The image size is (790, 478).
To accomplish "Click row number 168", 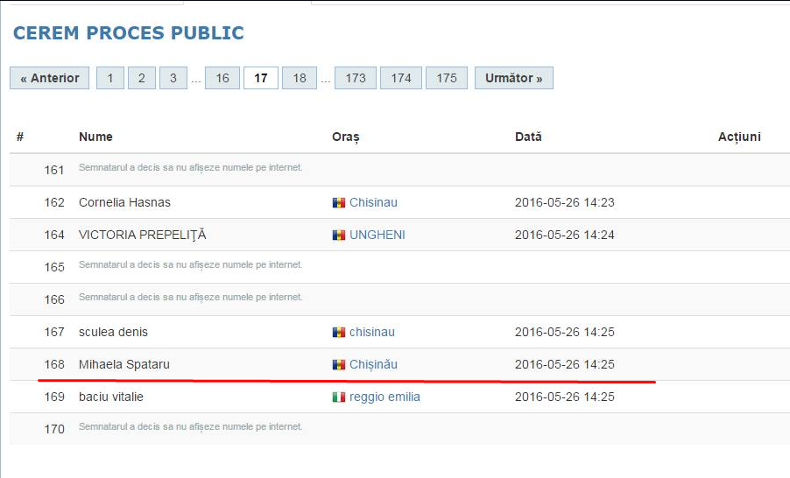I will pyautogui.click(x=54, y=365).
